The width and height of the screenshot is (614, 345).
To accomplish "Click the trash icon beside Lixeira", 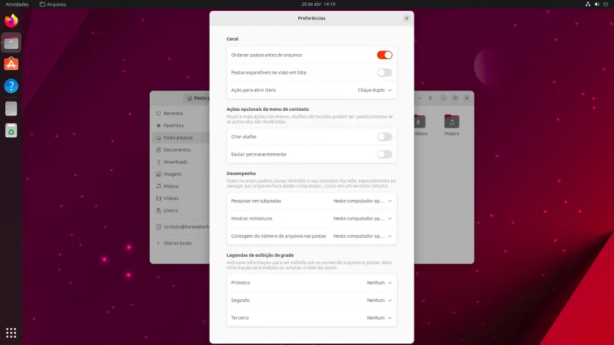I will coord(158,211).
